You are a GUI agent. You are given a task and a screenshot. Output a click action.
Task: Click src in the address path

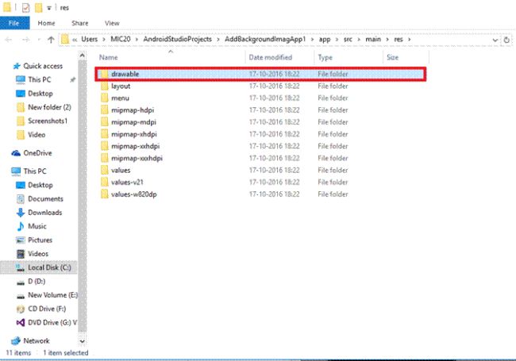coord(348,39)
